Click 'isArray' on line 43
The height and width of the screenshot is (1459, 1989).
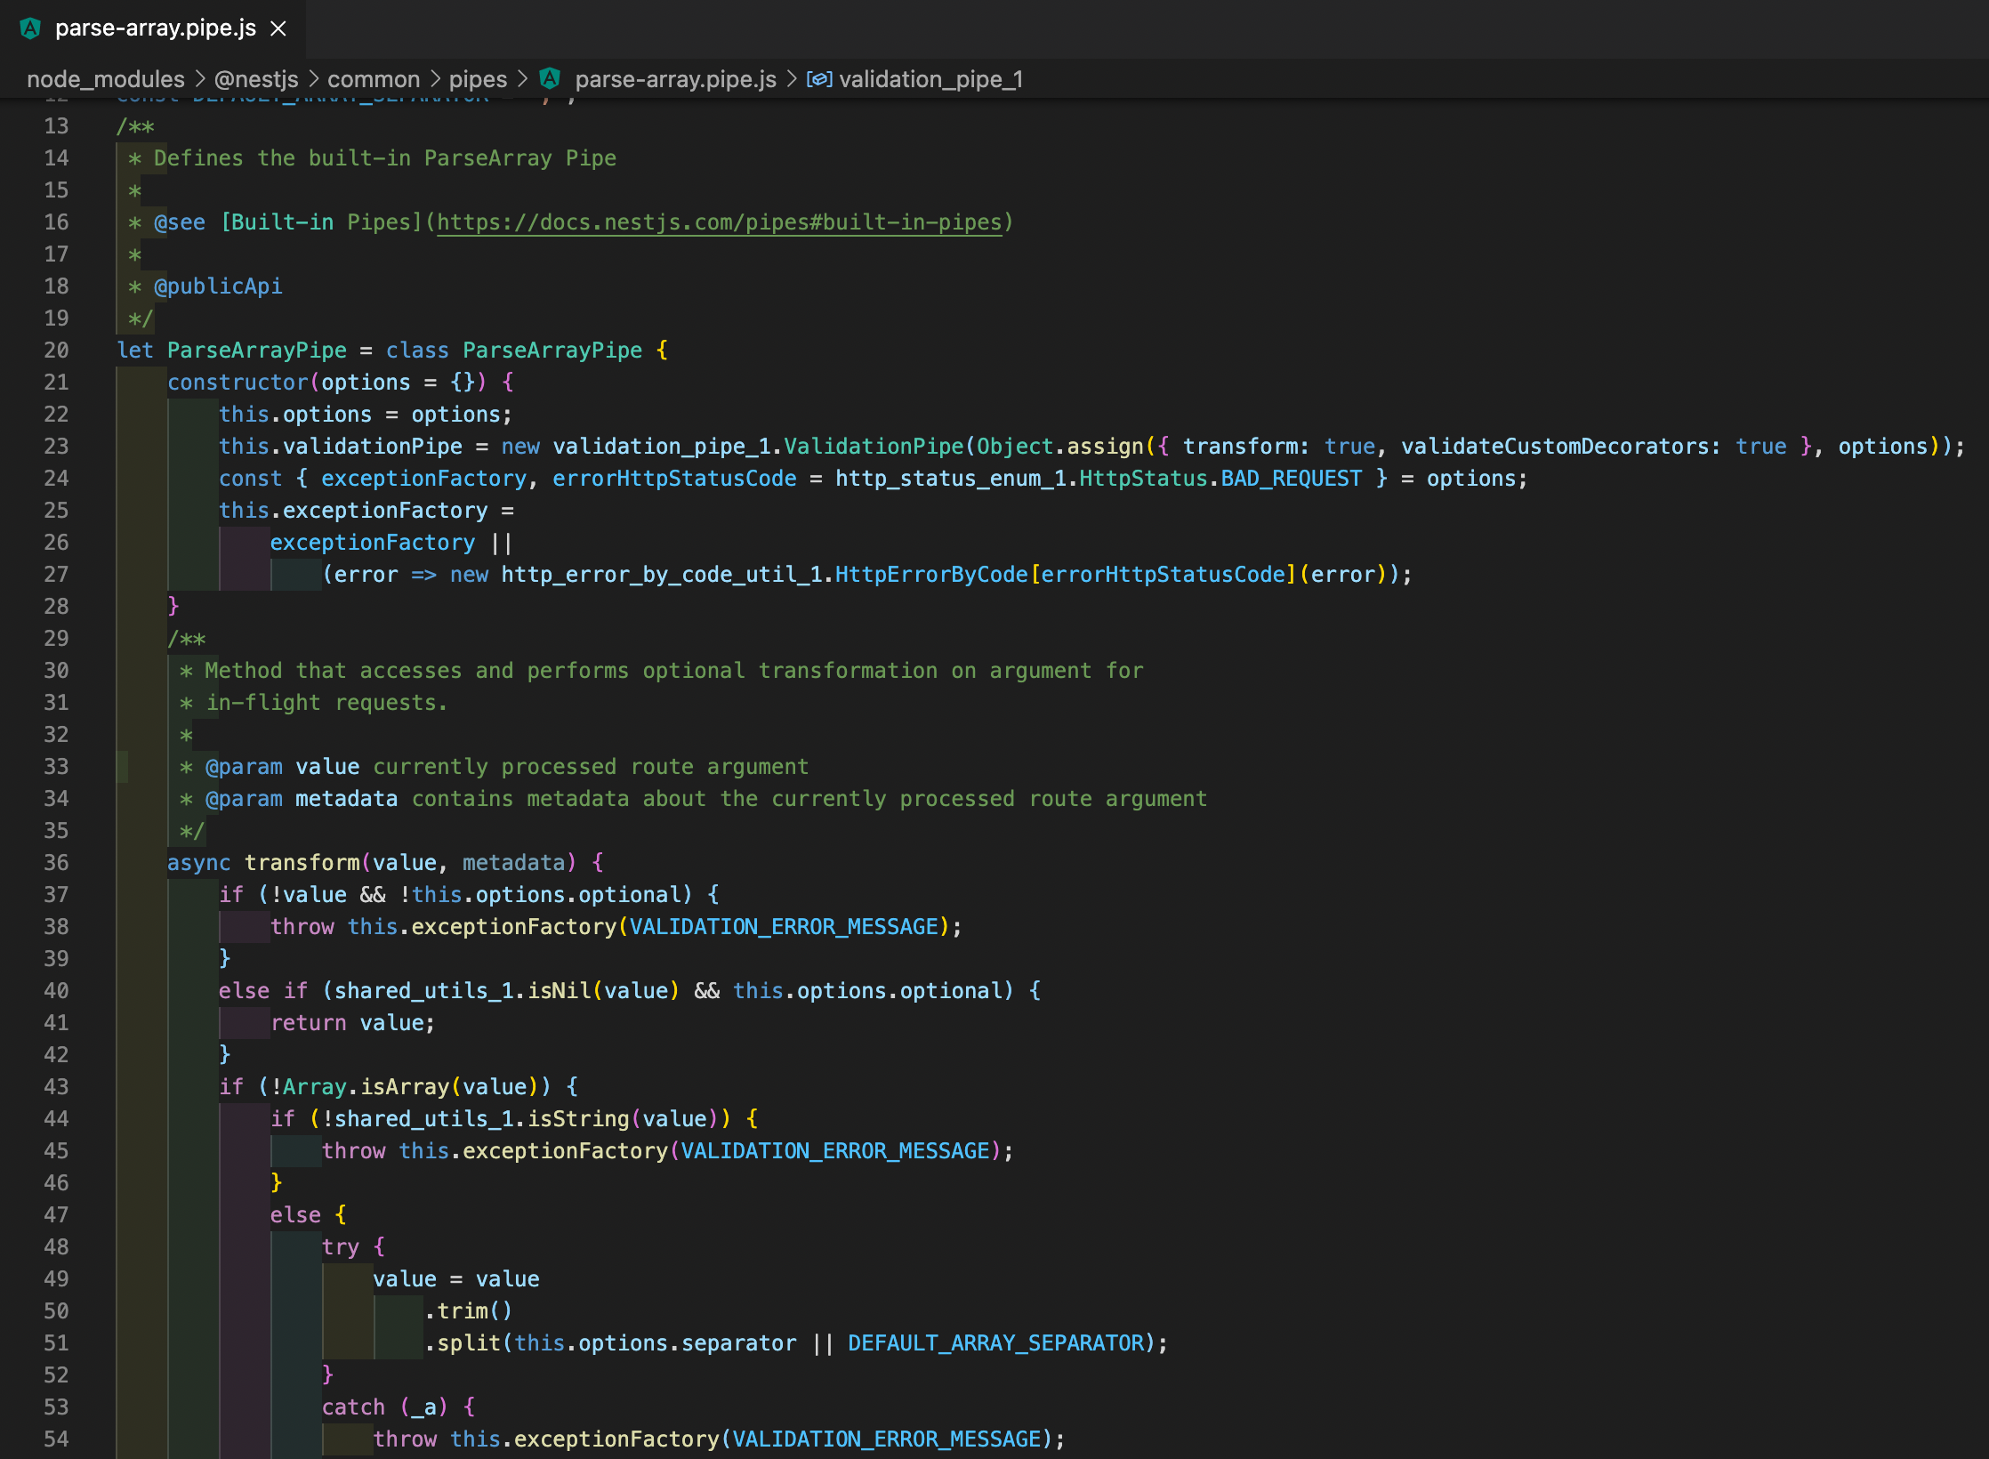[405, 1087]
